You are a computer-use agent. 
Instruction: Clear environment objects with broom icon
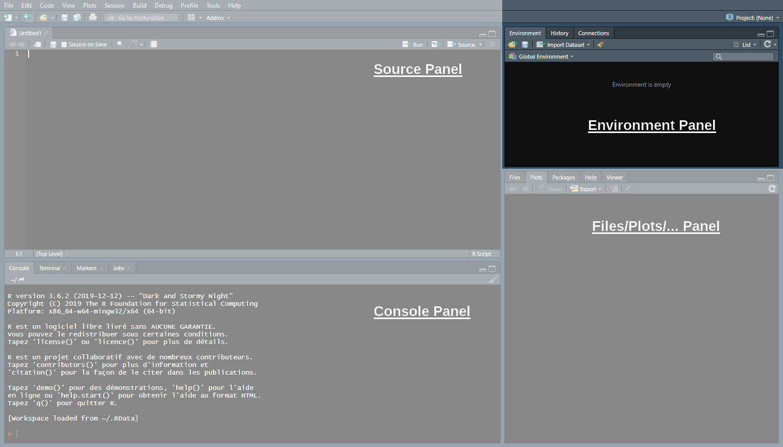tap(601, 44)
